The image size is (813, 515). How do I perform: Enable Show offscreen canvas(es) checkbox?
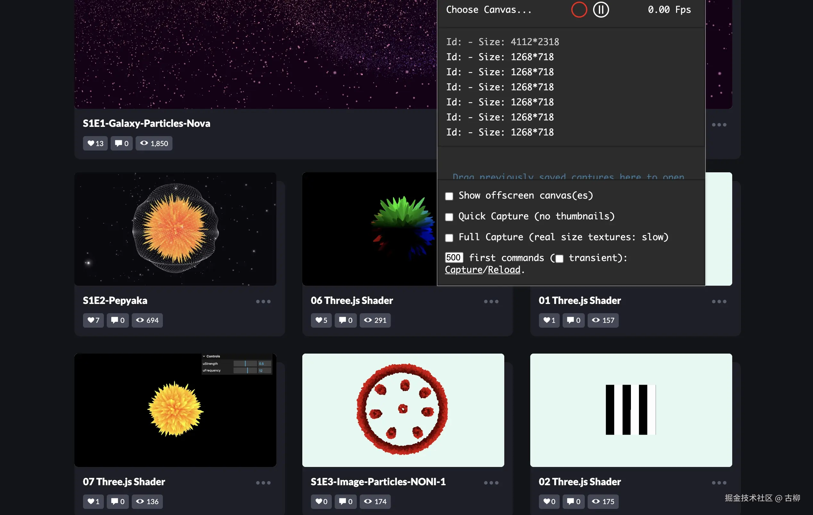click(x=449, y=196)
